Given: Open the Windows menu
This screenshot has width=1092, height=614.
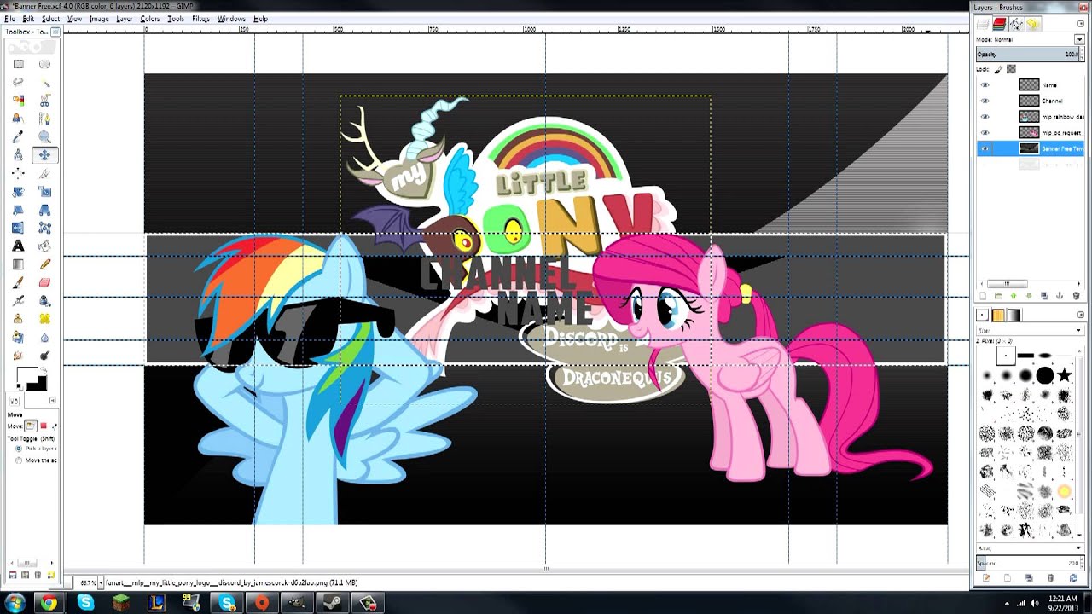Looking at the screenshot, I should click(x=231, y=19).
